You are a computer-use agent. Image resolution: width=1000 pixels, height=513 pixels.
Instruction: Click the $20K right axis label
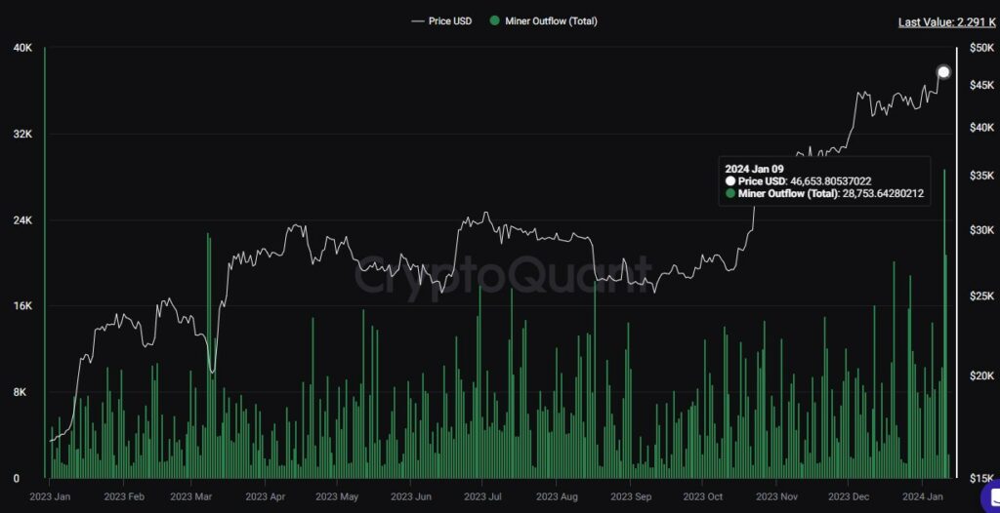click(981, 376)
